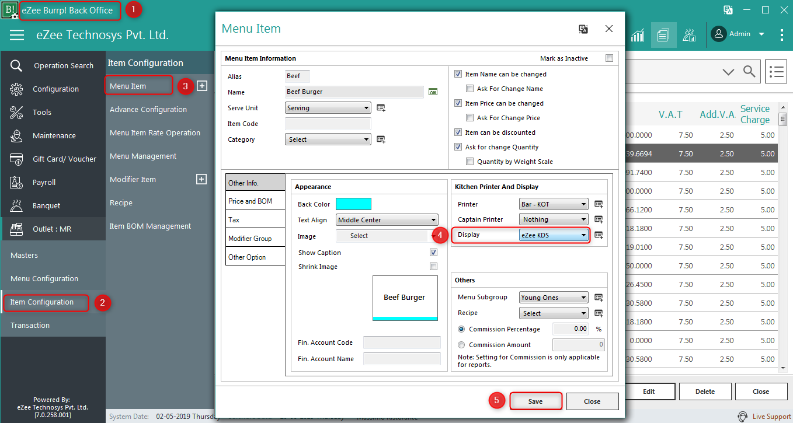
Task: Switch to the Other Option tab
Action: pyautogui.click(x=255, y=257)
